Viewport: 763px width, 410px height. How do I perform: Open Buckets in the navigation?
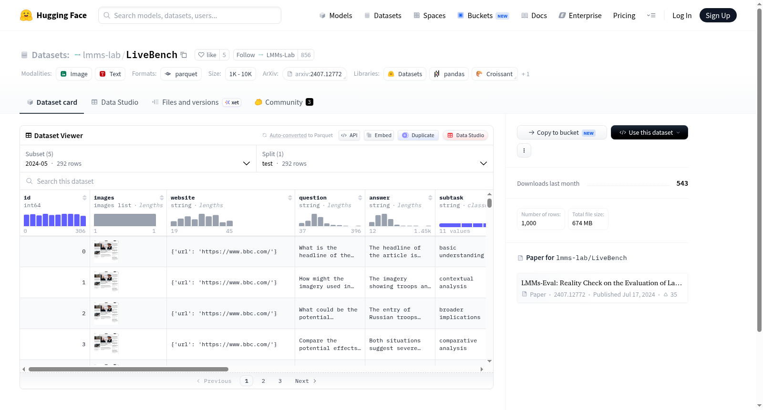483,16
